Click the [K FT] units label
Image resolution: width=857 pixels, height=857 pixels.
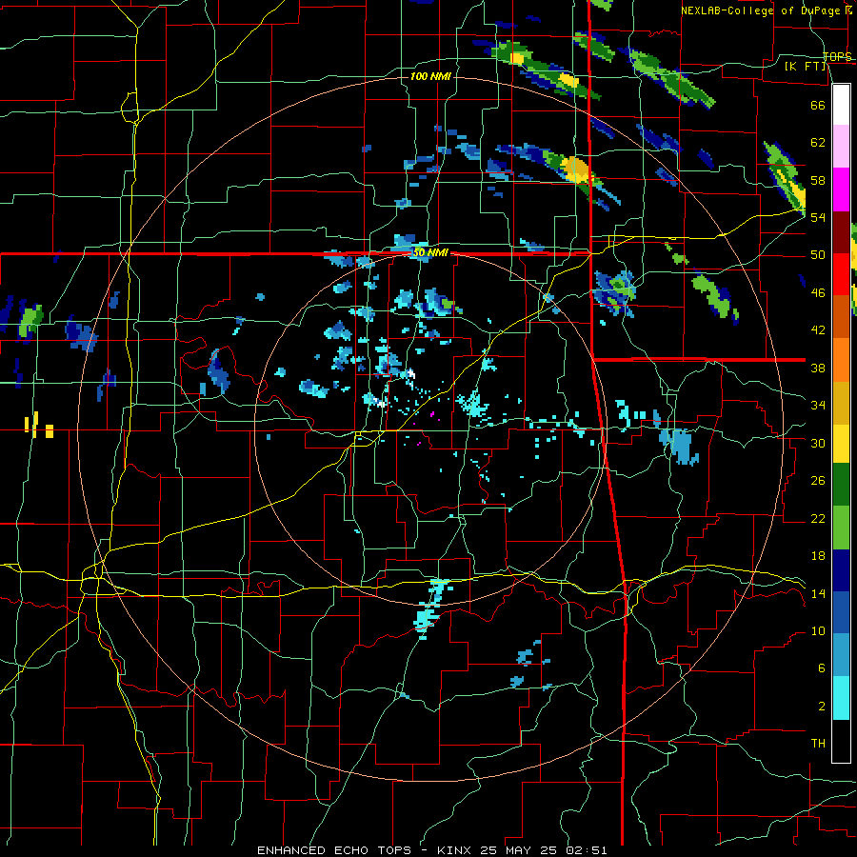point(805,67)
